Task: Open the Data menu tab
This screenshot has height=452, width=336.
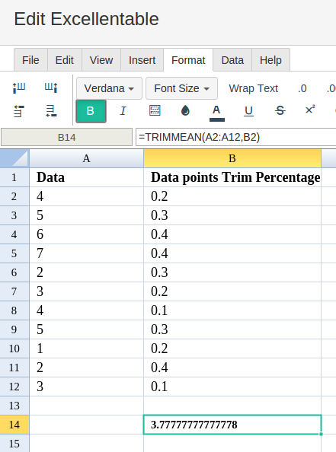Action: tap(232, 60)
